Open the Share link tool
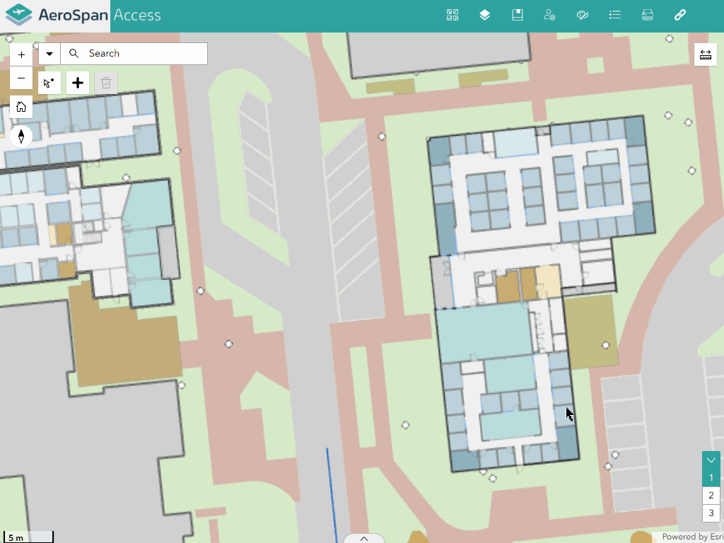Viewport: 724px width, 543px height. coord(679,16)
